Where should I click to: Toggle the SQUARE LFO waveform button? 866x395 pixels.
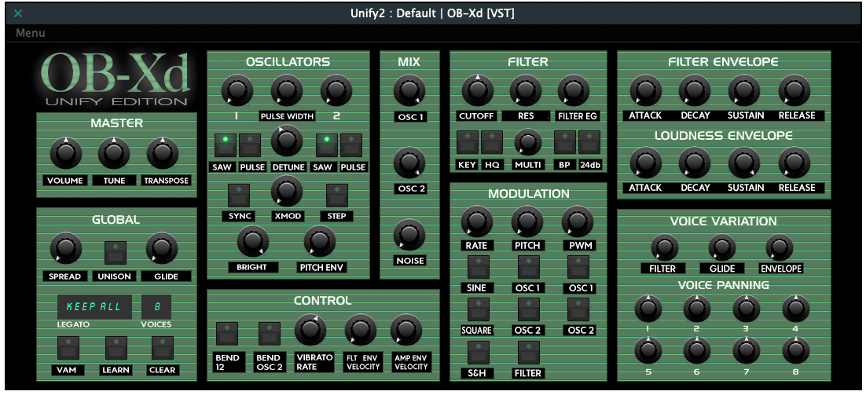coord(479,309)
